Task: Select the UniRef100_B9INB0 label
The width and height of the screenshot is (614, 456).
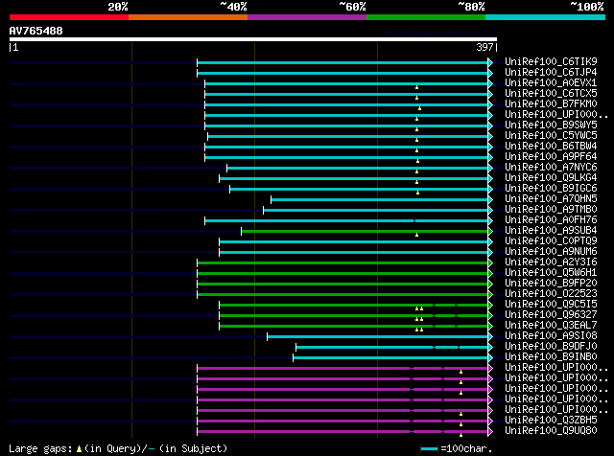Action: [551, 357]
